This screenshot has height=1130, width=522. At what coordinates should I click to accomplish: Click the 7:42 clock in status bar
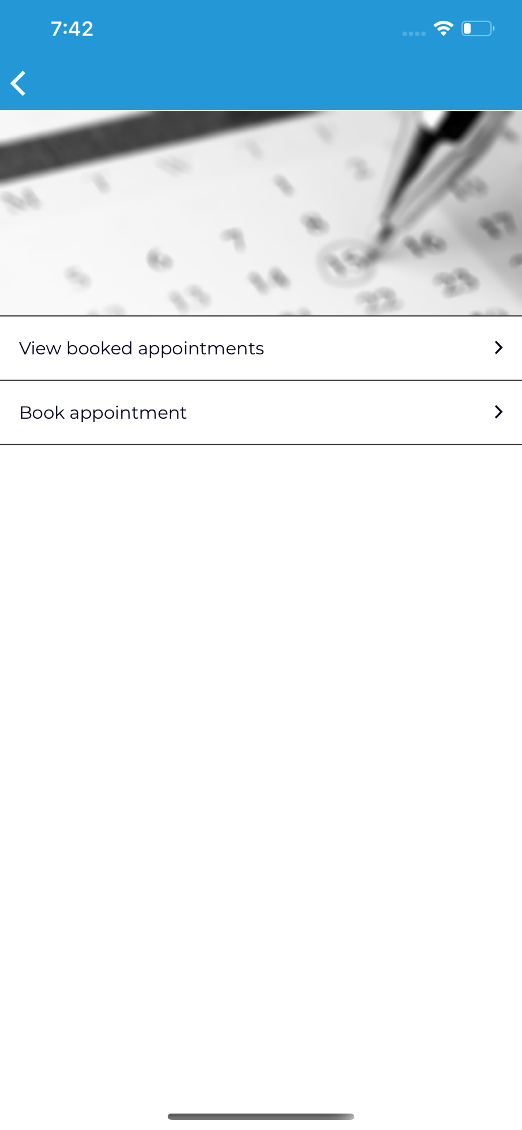[x=72, y=29]
